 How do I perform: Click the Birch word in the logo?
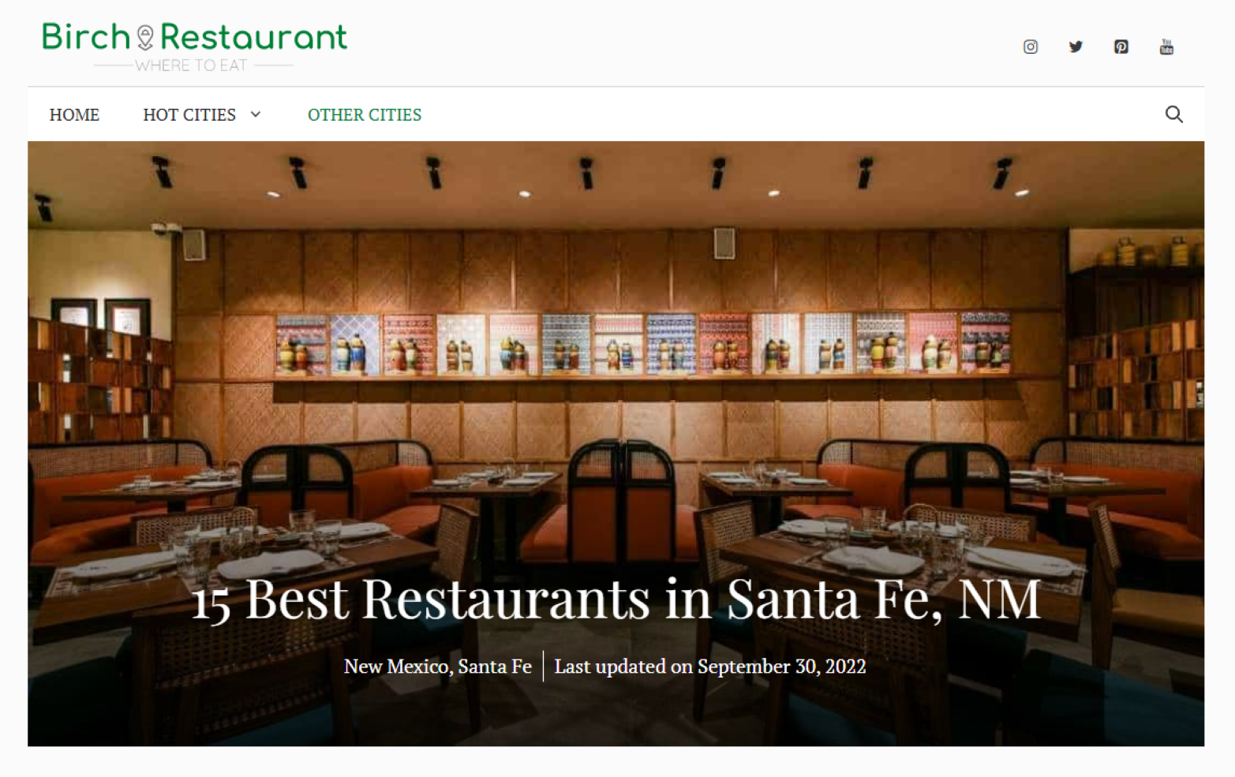[86, 37]
